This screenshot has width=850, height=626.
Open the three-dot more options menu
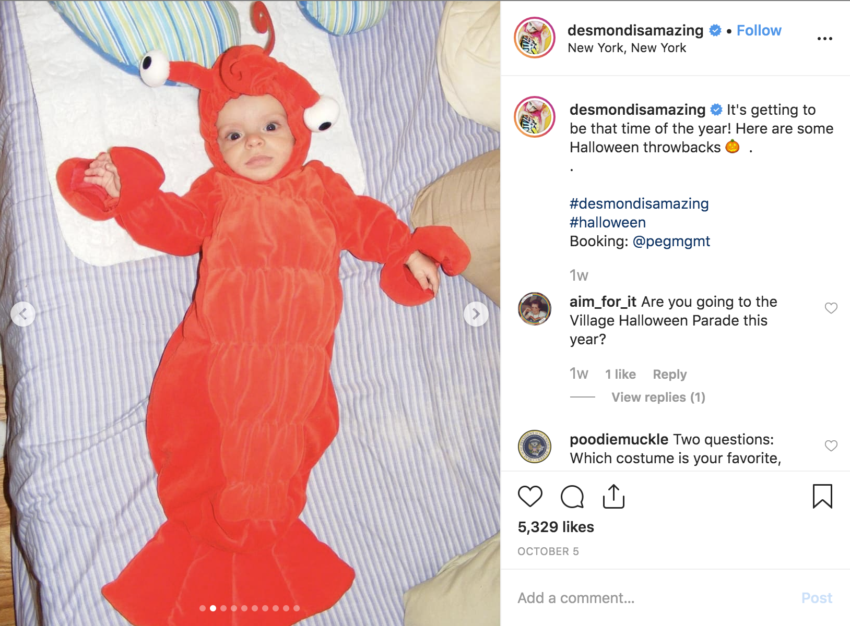tap(824, 39)
